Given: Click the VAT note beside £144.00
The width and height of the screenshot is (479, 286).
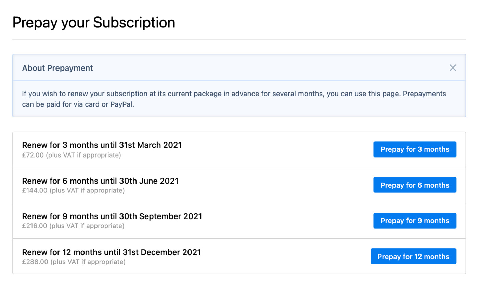Looking at the screenshot, I should tap(87, 190).
